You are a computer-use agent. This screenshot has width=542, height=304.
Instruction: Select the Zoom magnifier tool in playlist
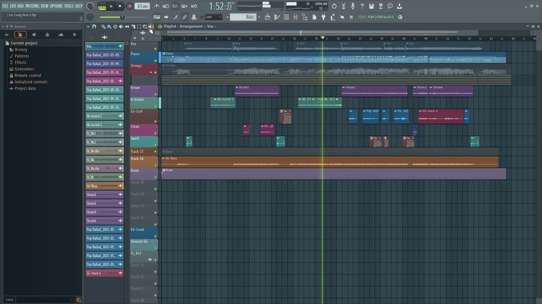coord(145,27)
